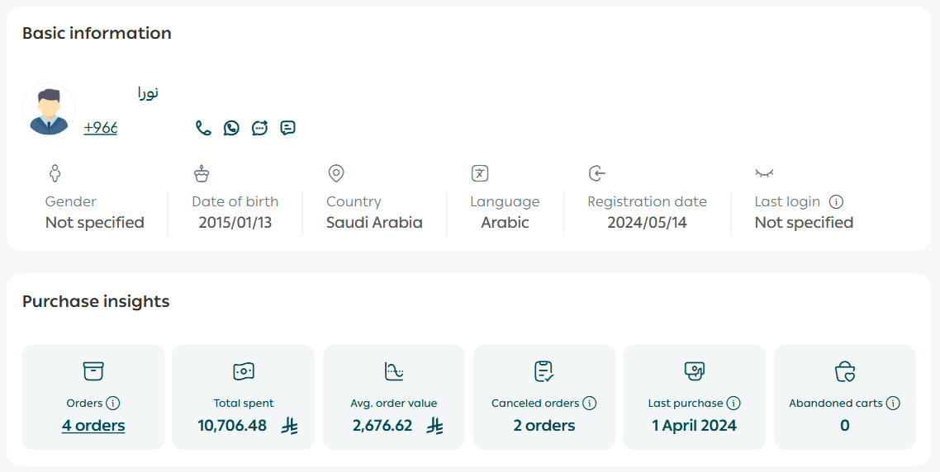940x472 pixels.
Task: Click the Avg. order value chart icon
Action: [x=394, y=371]
